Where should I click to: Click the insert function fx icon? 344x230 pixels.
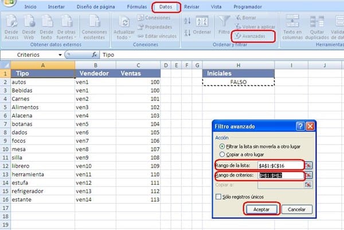coord(95,54)
